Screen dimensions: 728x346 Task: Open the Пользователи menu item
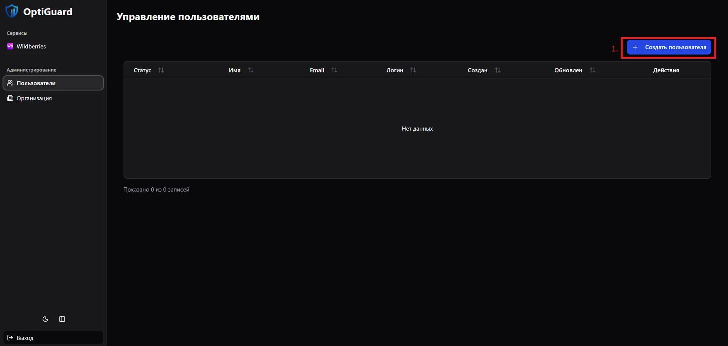36,83
